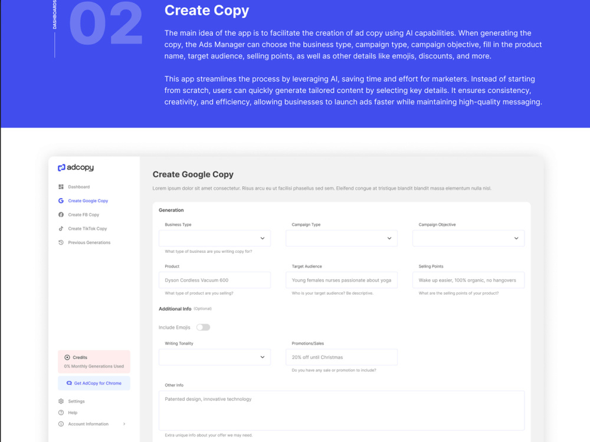Click the Include Emojis label

tap(175, 327)
